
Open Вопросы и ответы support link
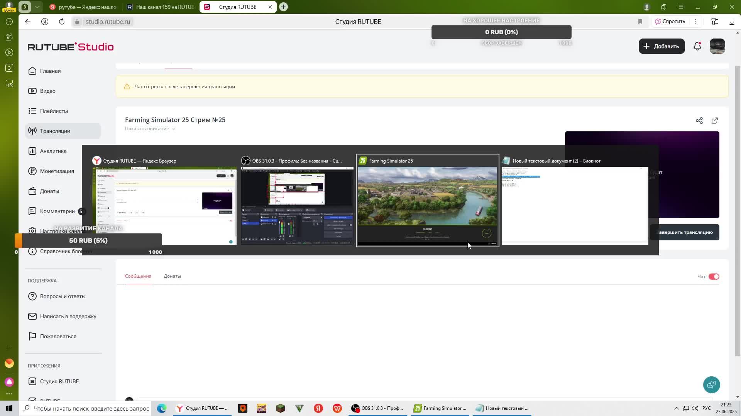point(63,296)
